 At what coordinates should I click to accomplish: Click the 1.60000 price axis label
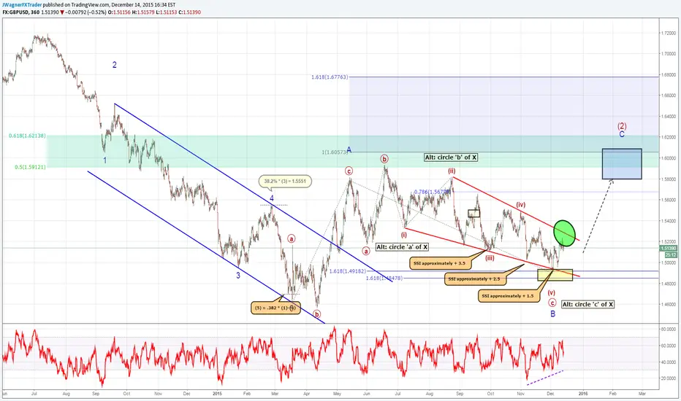pyautogui.click(x=668, y=158)
